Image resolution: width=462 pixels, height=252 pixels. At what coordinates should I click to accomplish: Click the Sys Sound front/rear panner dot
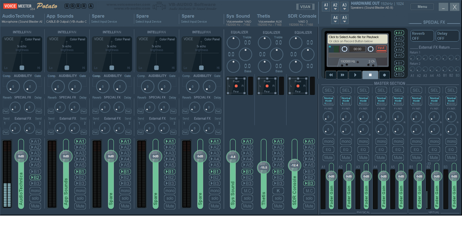click(x=236, y=86)
